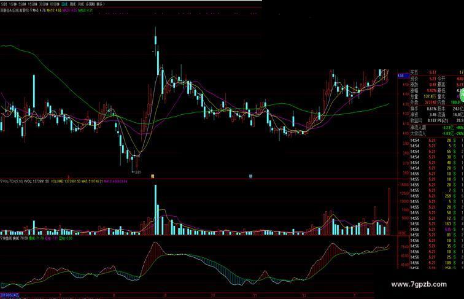Click the 收益 0.187 value
This screenshot has width=464, height=299.
tap(431, 121)
